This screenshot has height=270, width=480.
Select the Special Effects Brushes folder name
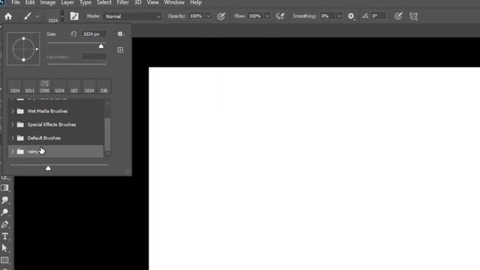[52, 124]
